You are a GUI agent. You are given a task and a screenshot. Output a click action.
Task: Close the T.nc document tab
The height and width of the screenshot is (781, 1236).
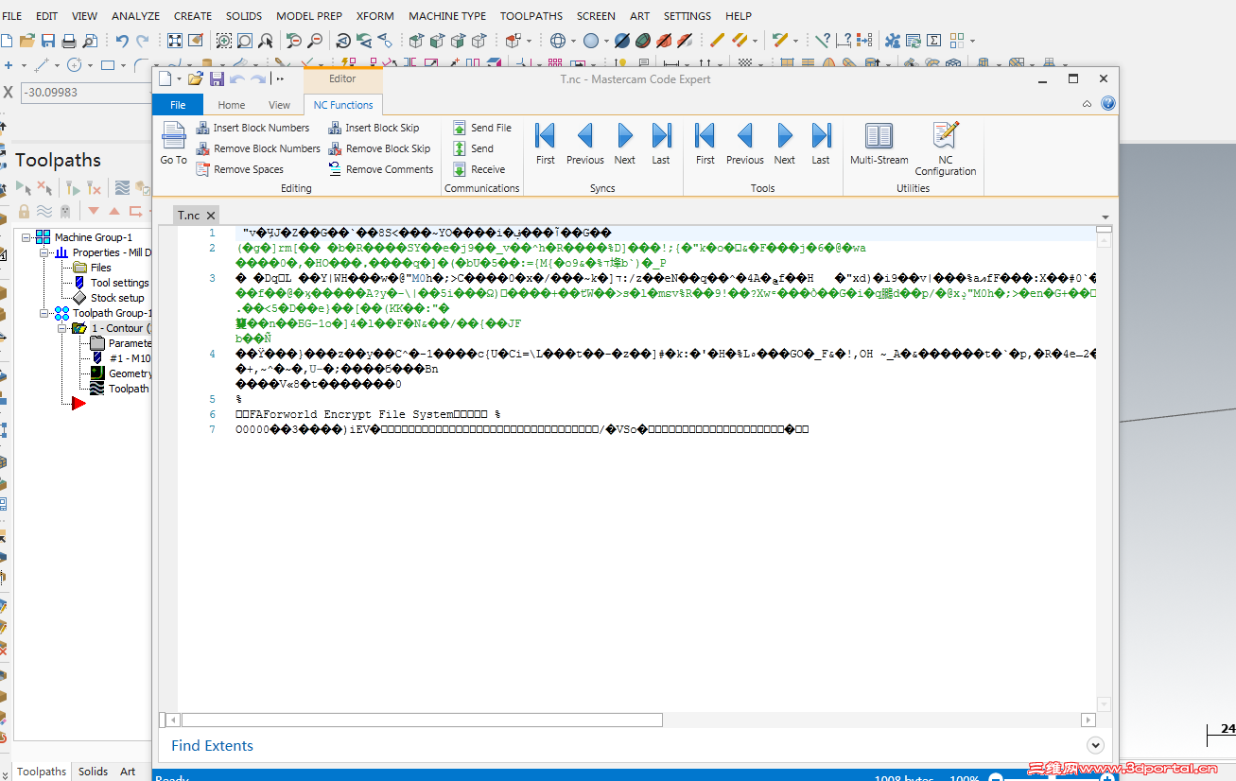point(211,216)
